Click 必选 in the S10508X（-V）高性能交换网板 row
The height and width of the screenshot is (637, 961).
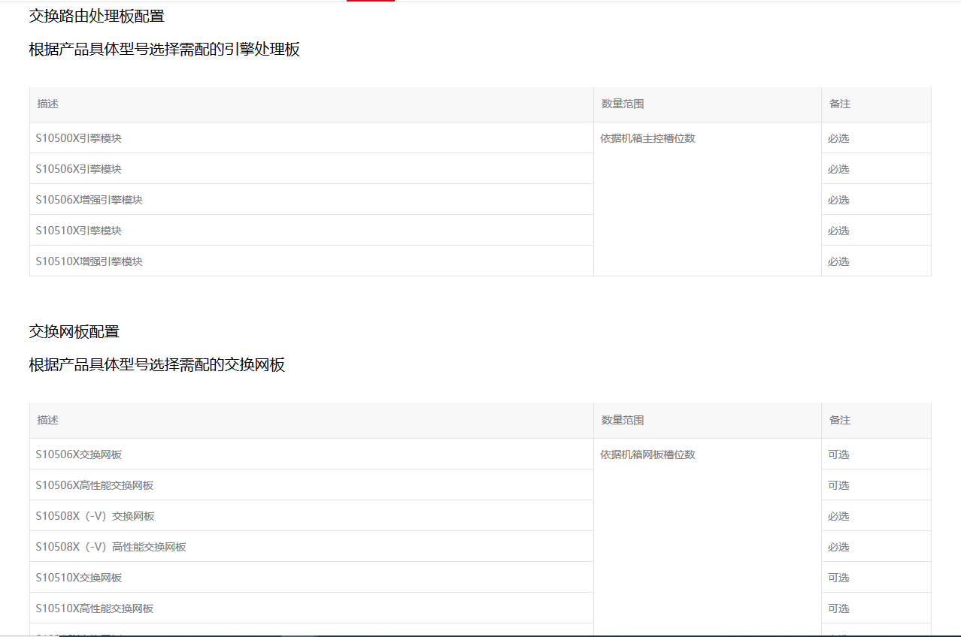tap(838, 547)
